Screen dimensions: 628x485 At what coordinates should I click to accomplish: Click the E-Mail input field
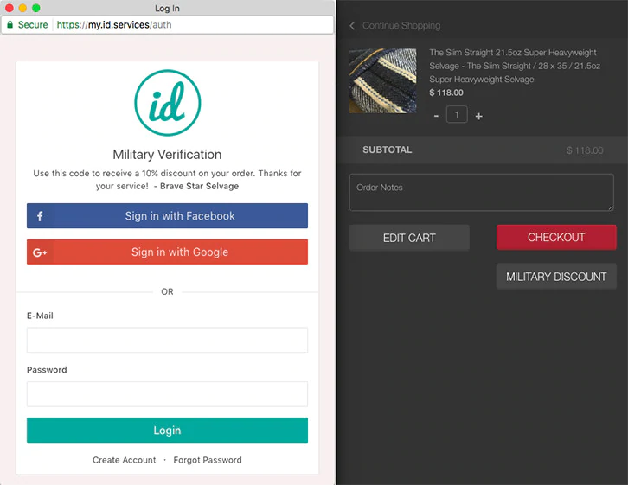coord(168,340)
